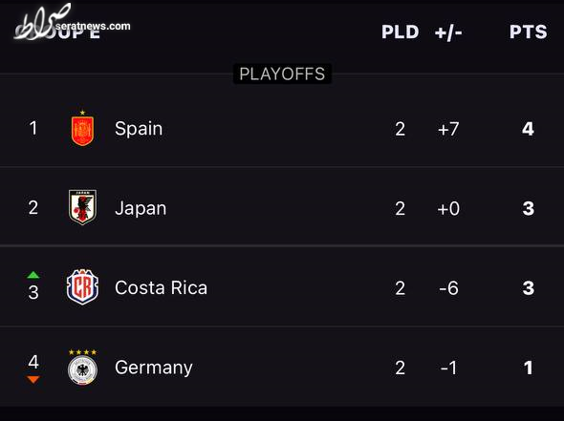Sort by the PTS column header
This screenshot has width=564, height=421.
click(528, 32)
